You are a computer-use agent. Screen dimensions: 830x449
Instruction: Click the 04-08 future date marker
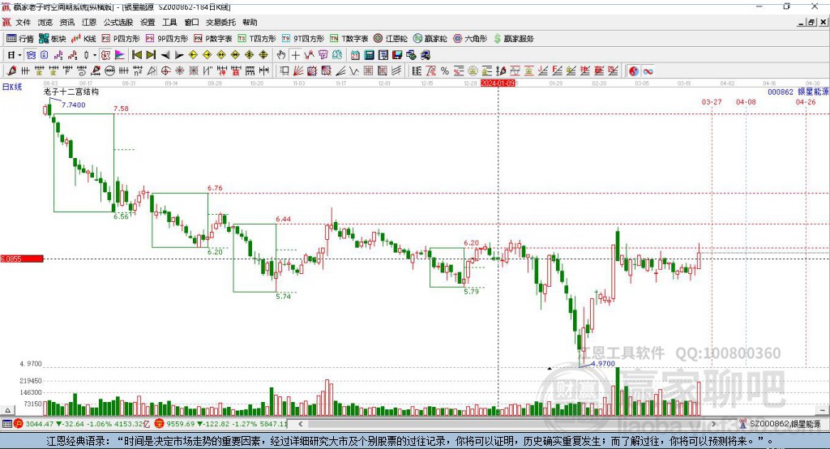pyautogui.click(x=746, y=101)
